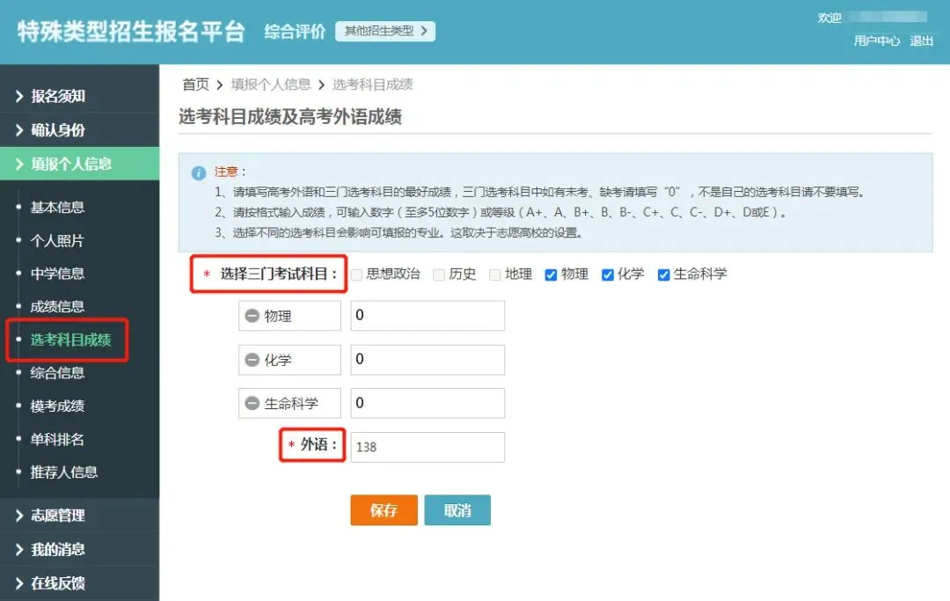Click the blue info icon in notice
The width and height of the screenshot is (950, 601).
199,172
